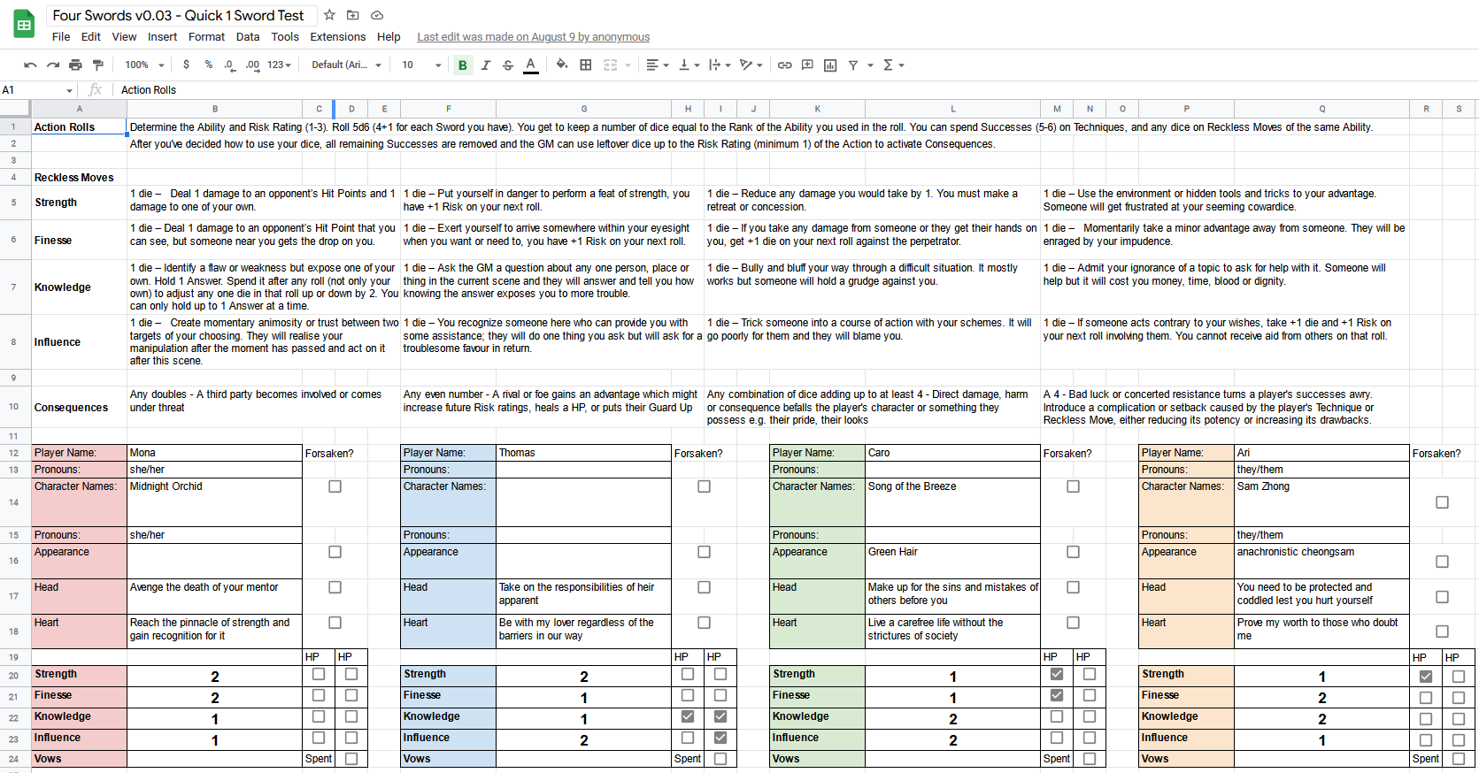Viewport: 1479px width, 773px height.
Task: Open the last edit history link
Action: click(533, 37)
